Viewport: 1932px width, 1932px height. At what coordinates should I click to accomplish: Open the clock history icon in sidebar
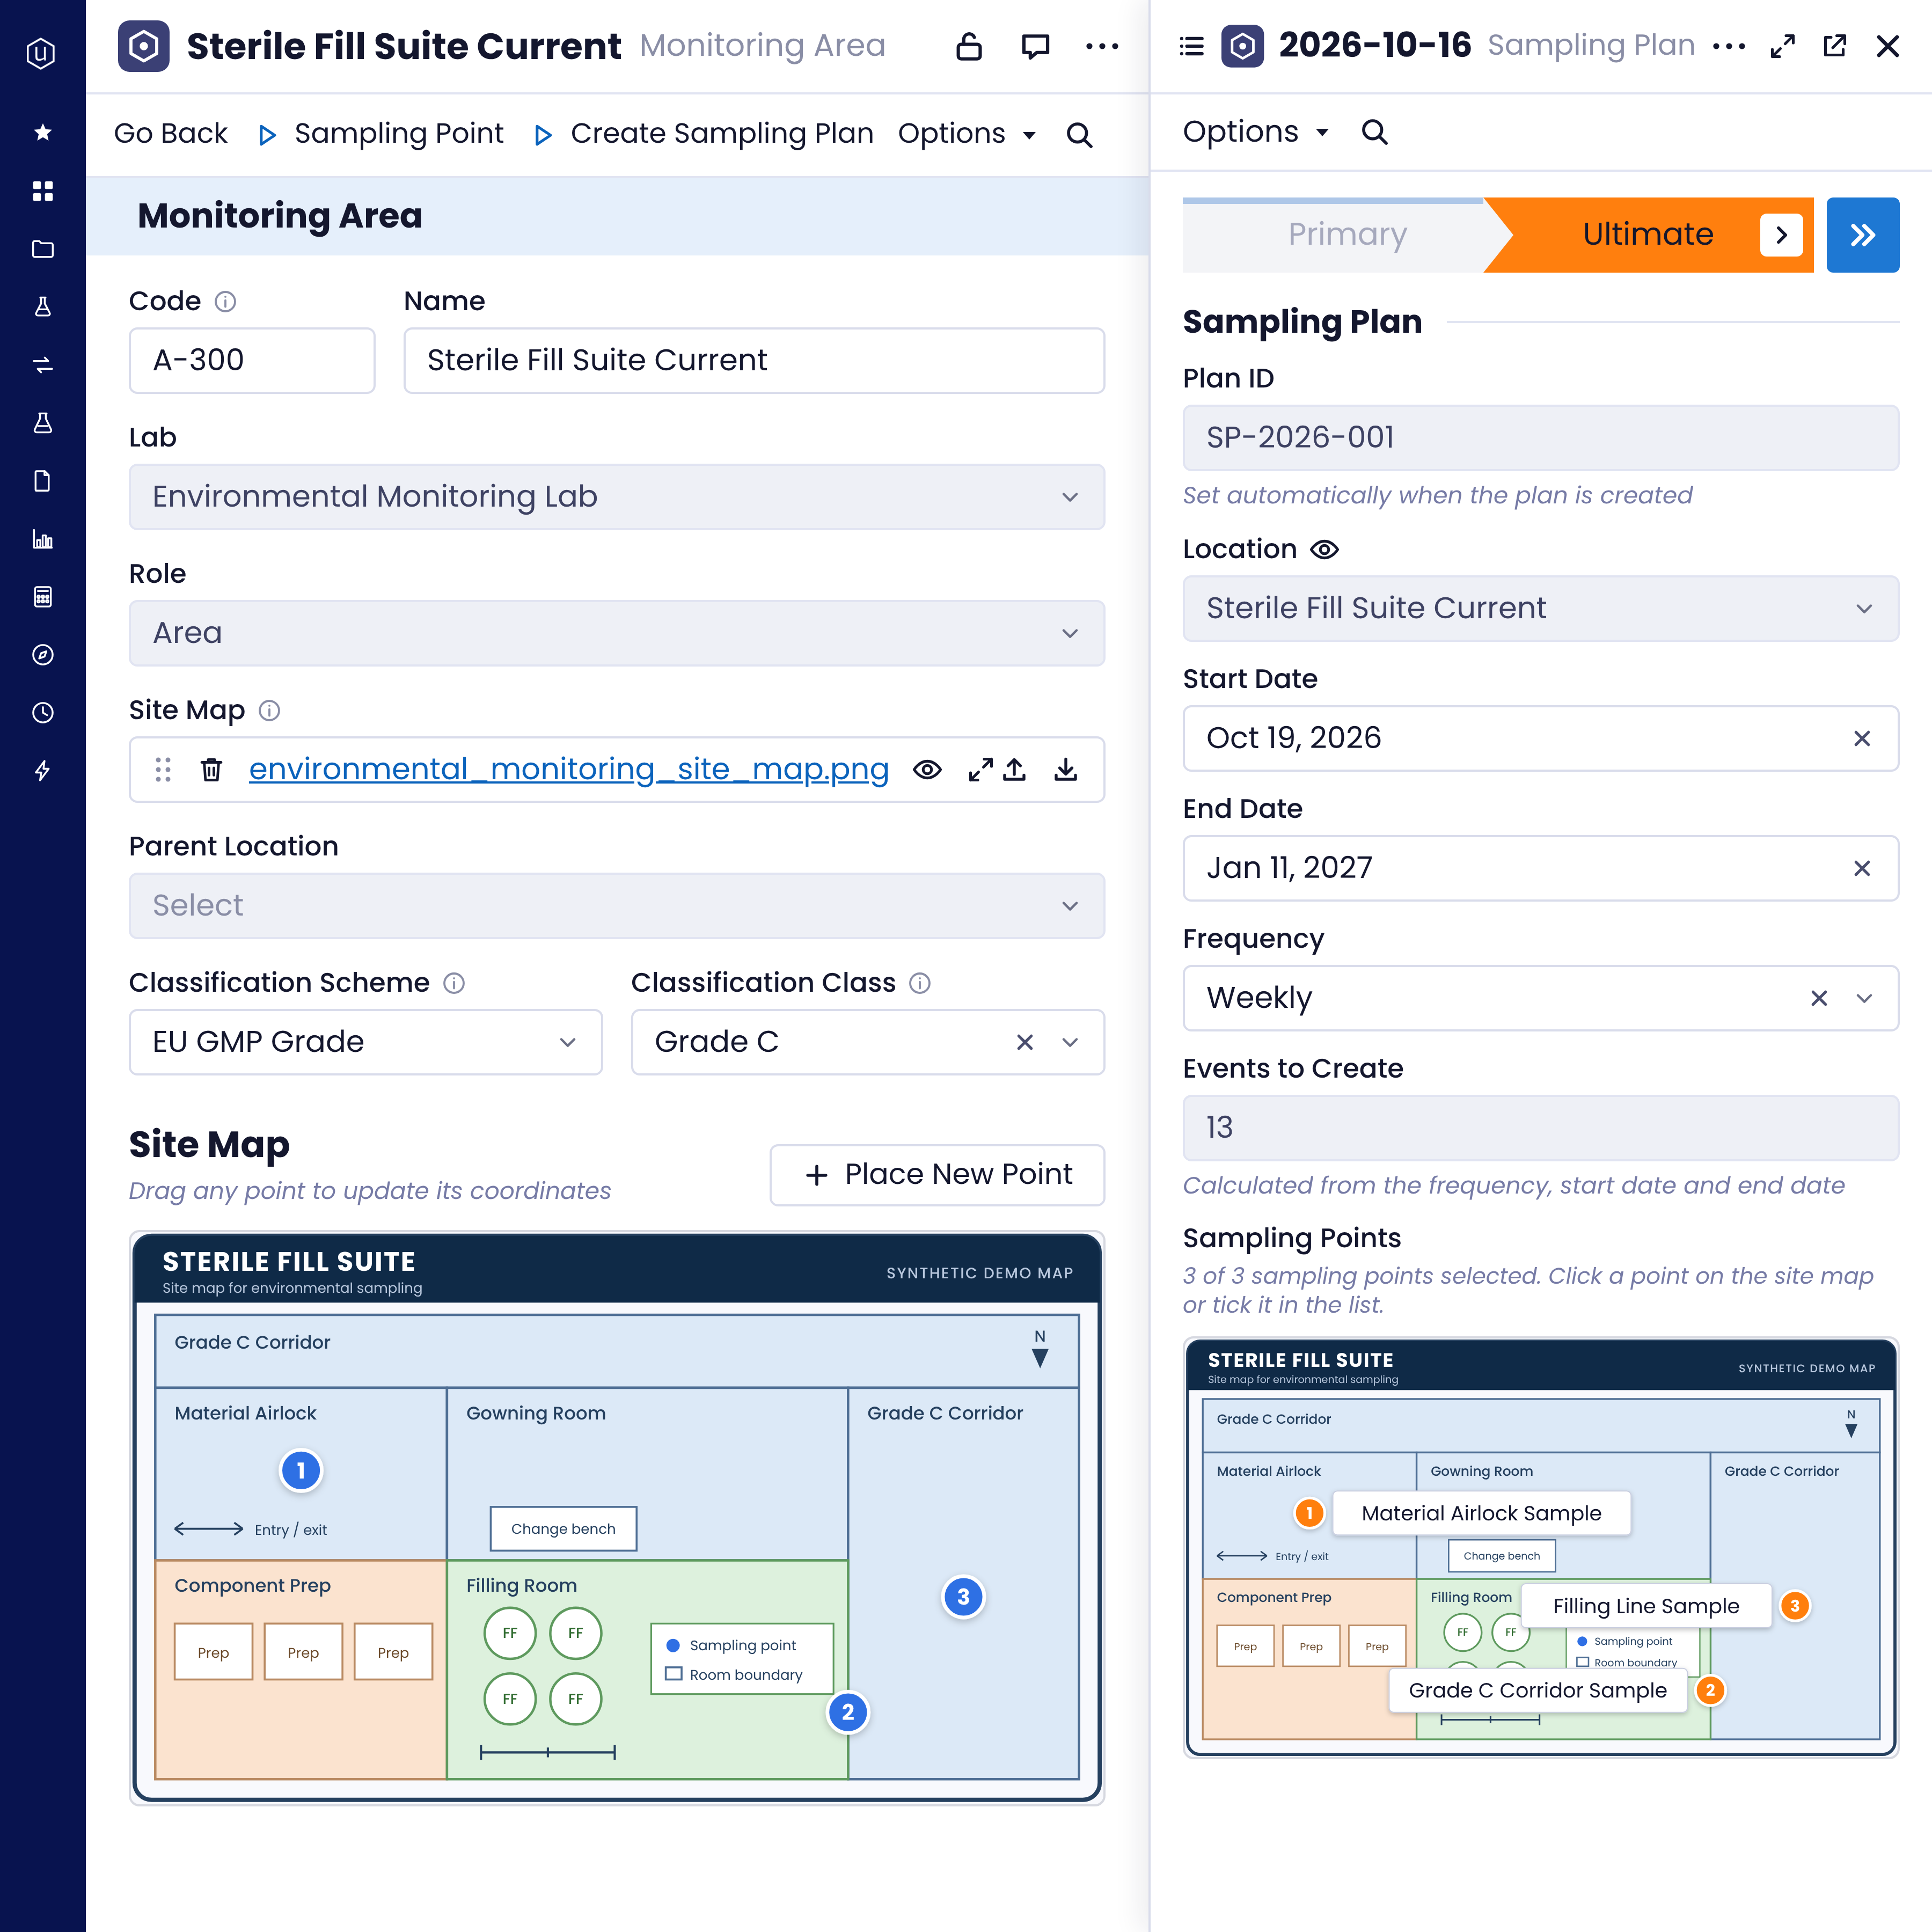(42, 713)
